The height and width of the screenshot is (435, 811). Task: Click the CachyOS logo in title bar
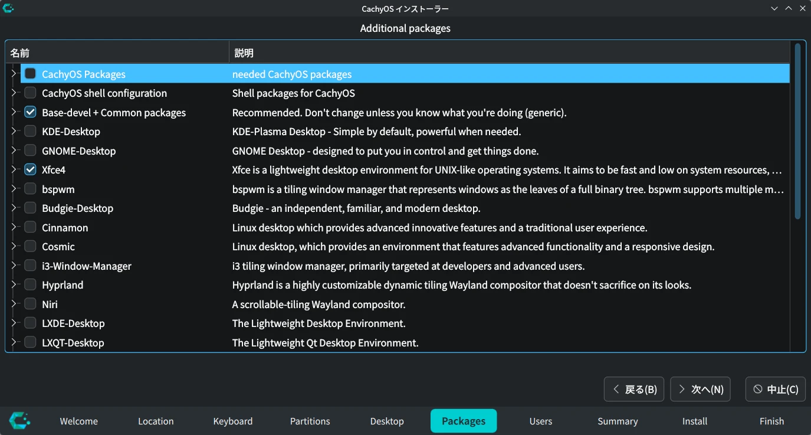[8, 8]
